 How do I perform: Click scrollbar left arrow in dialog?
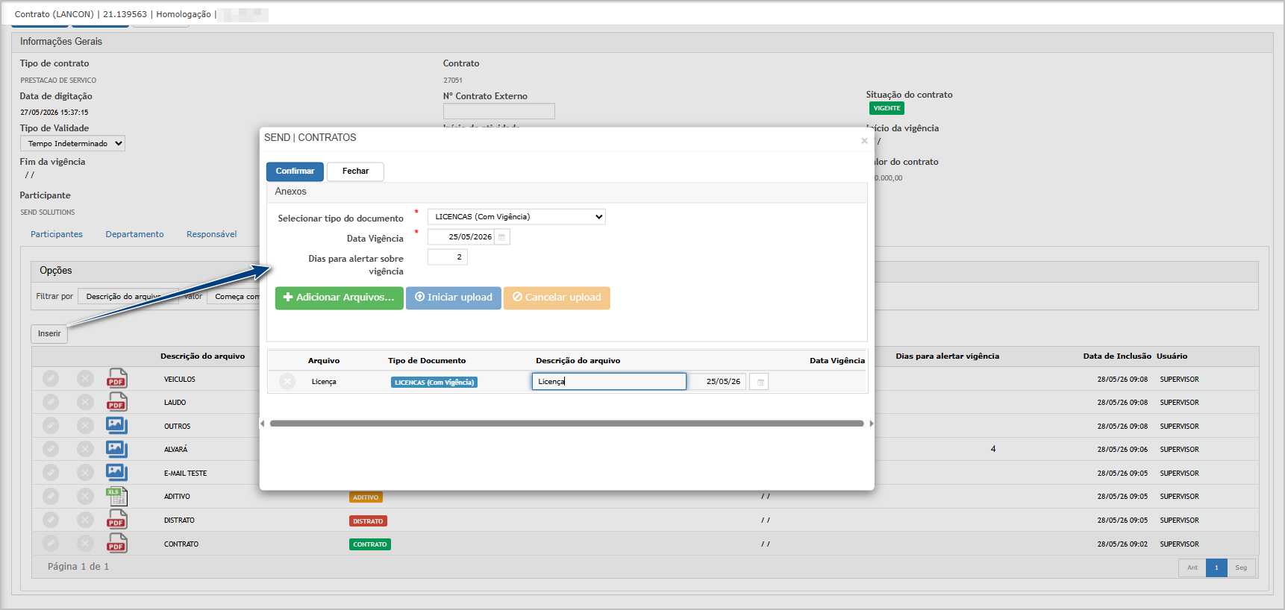(263, 424)
